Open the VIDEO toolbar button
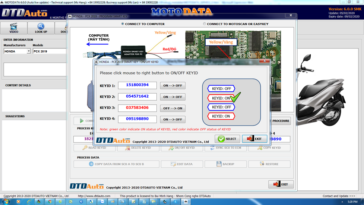This screenshot has width=364, height=205. [14, 28]
